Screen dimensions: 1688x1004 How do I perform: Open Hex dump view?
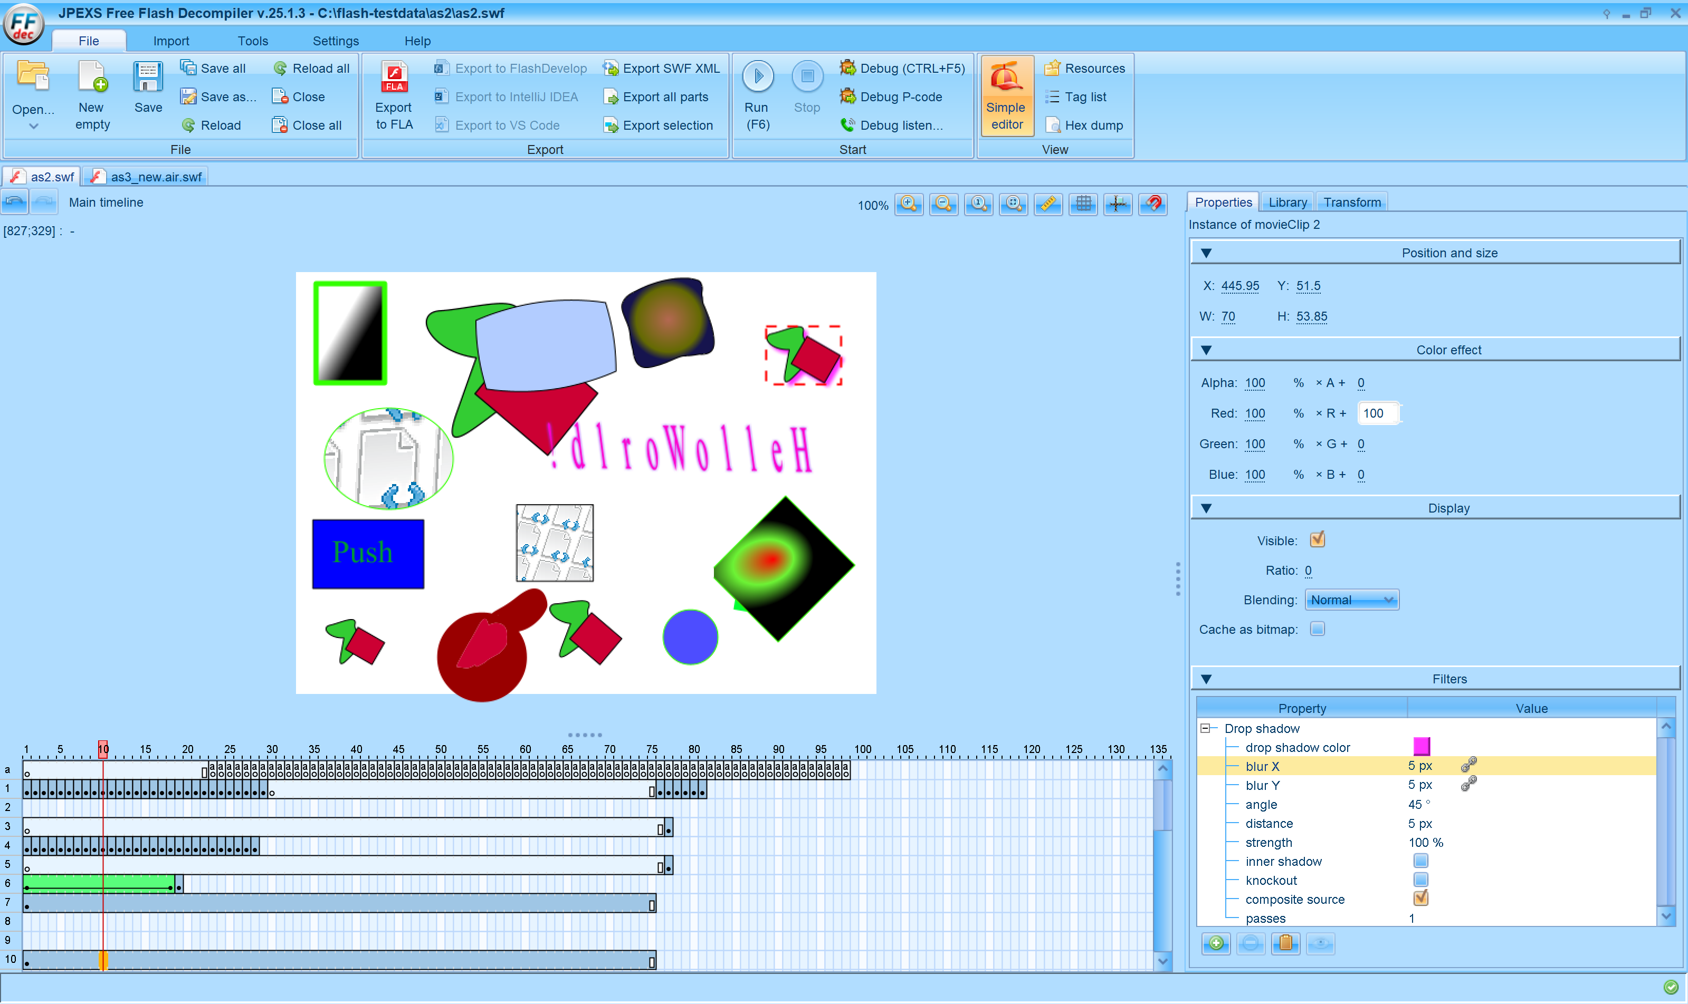(1084, 125)
